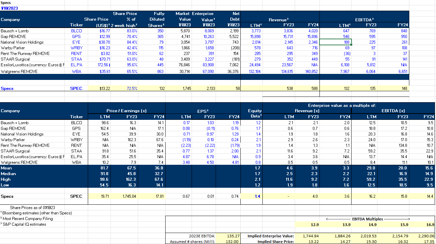436x244 pixels.
Task: Select net debt 2,199 cell
Action: (235, 31)
